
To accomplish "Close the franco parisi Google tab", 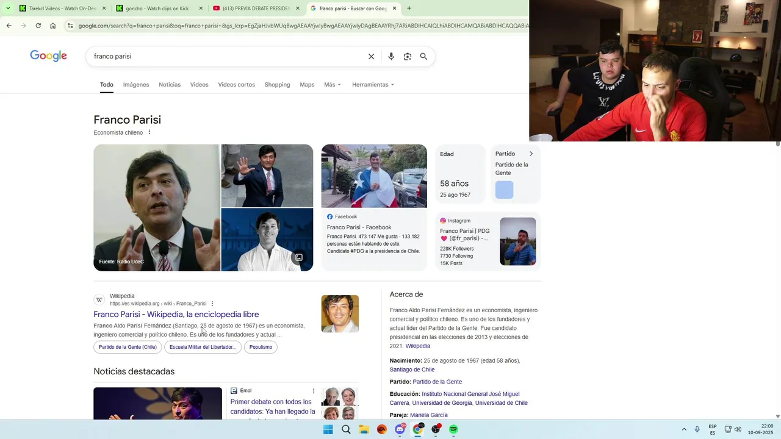I will 394,9.
